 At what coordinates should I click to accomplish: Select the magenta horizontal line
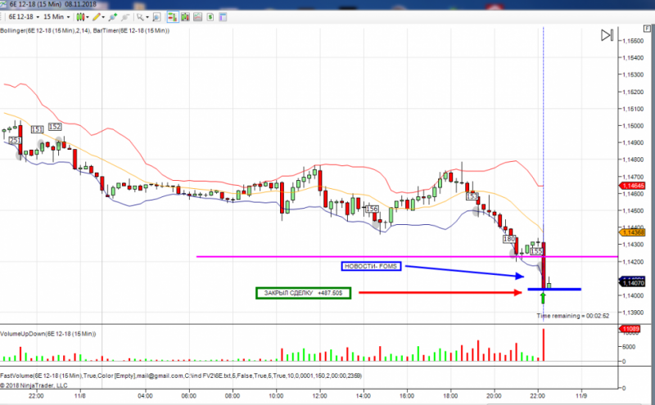[x=407, y=256]
